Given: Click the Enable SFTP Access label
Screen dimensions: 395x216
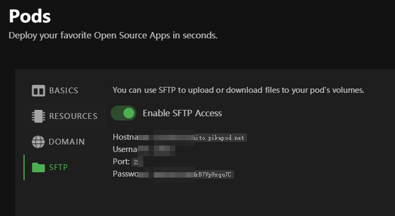Looking at the screenshot, I should [182, 113].
